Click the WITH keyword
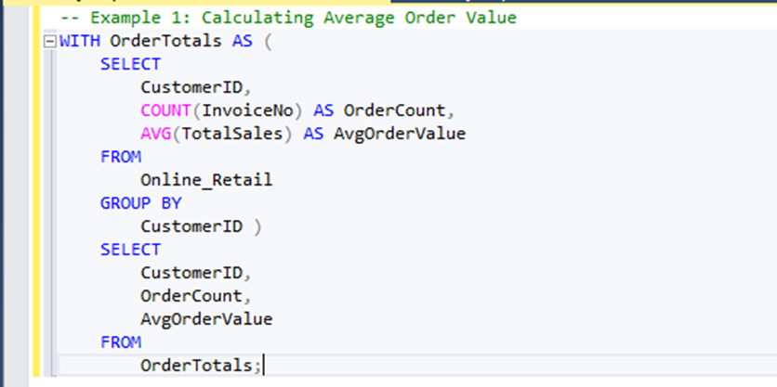777x387 pixels. 80,41
